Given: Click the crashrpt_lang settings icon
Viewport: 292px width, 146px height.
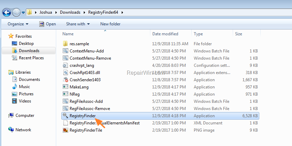Looking at the screenshot, I should [66, 65].
